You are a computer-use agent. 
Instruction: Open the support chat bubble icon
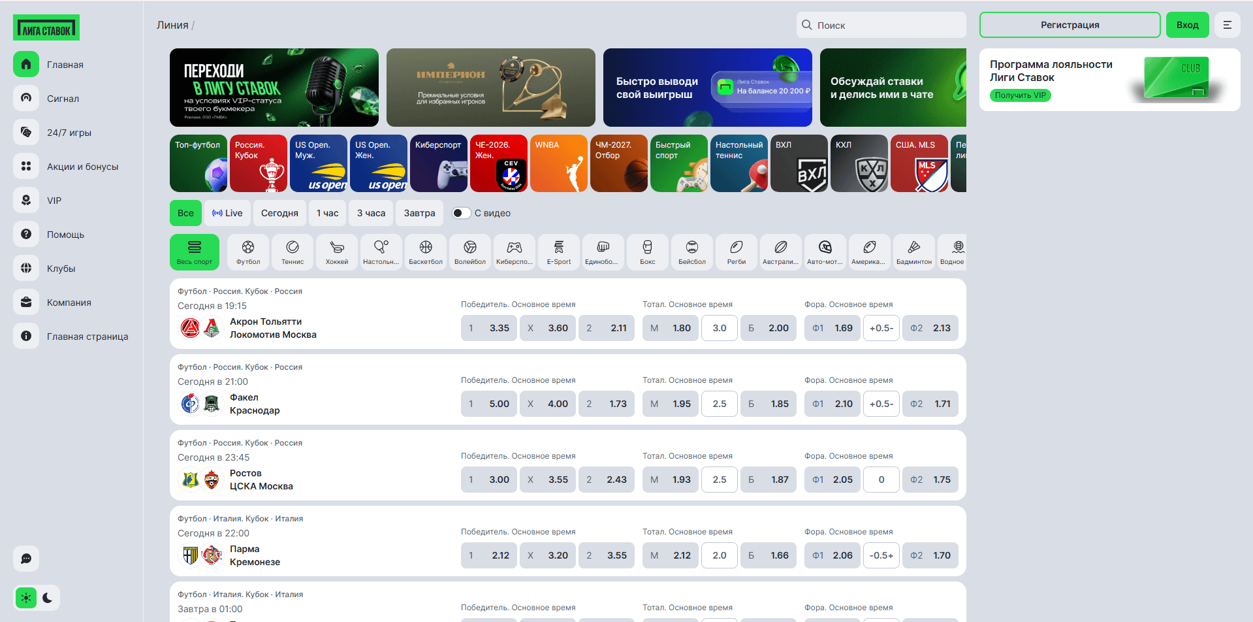point(26,559)
